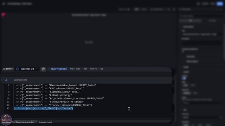Place cursor in the Kühlschrank.ENERGY_Total line
Image resolution: width=225 pixels, height=126 pixels.
coord(50,89)
